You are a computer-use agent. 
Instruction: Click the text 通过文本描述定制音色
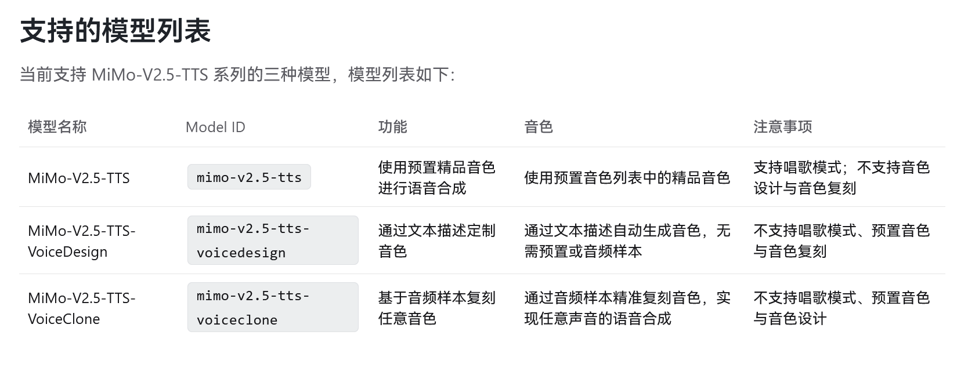tap(436, 241)
